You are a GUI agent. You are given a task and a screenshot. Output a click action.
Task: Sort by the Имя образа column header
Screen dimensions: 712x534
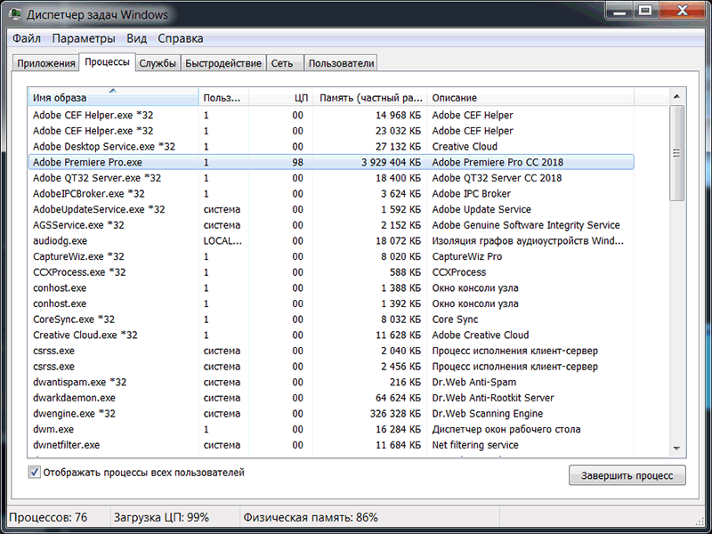[x=113, y=98]
